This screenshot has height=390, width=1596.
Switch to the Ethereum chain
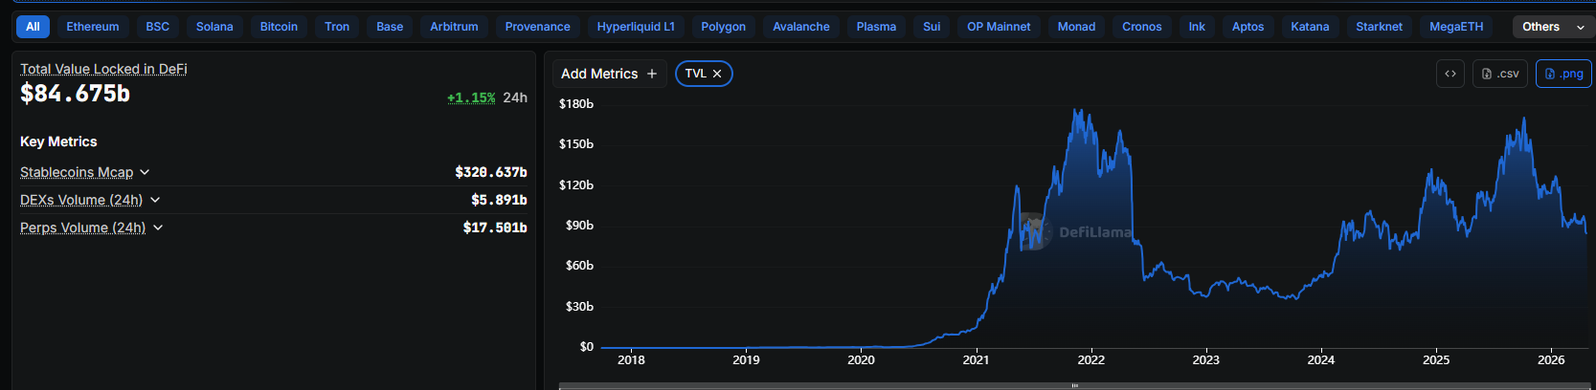click(x=93, y=27)
